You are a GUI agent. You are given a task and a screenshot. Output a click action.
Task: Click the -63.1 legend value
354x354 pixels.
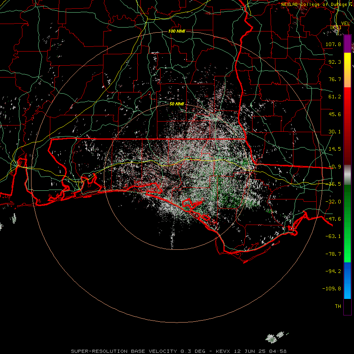[333, 236]
